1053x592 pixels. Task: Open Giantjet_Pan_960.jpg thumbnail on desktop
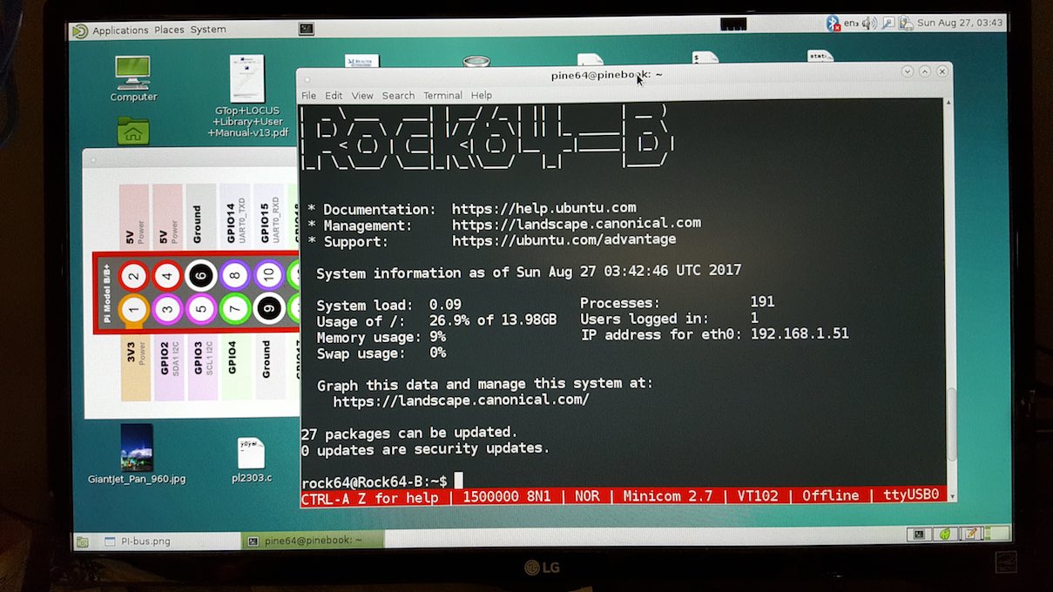(x=137, y=447)
